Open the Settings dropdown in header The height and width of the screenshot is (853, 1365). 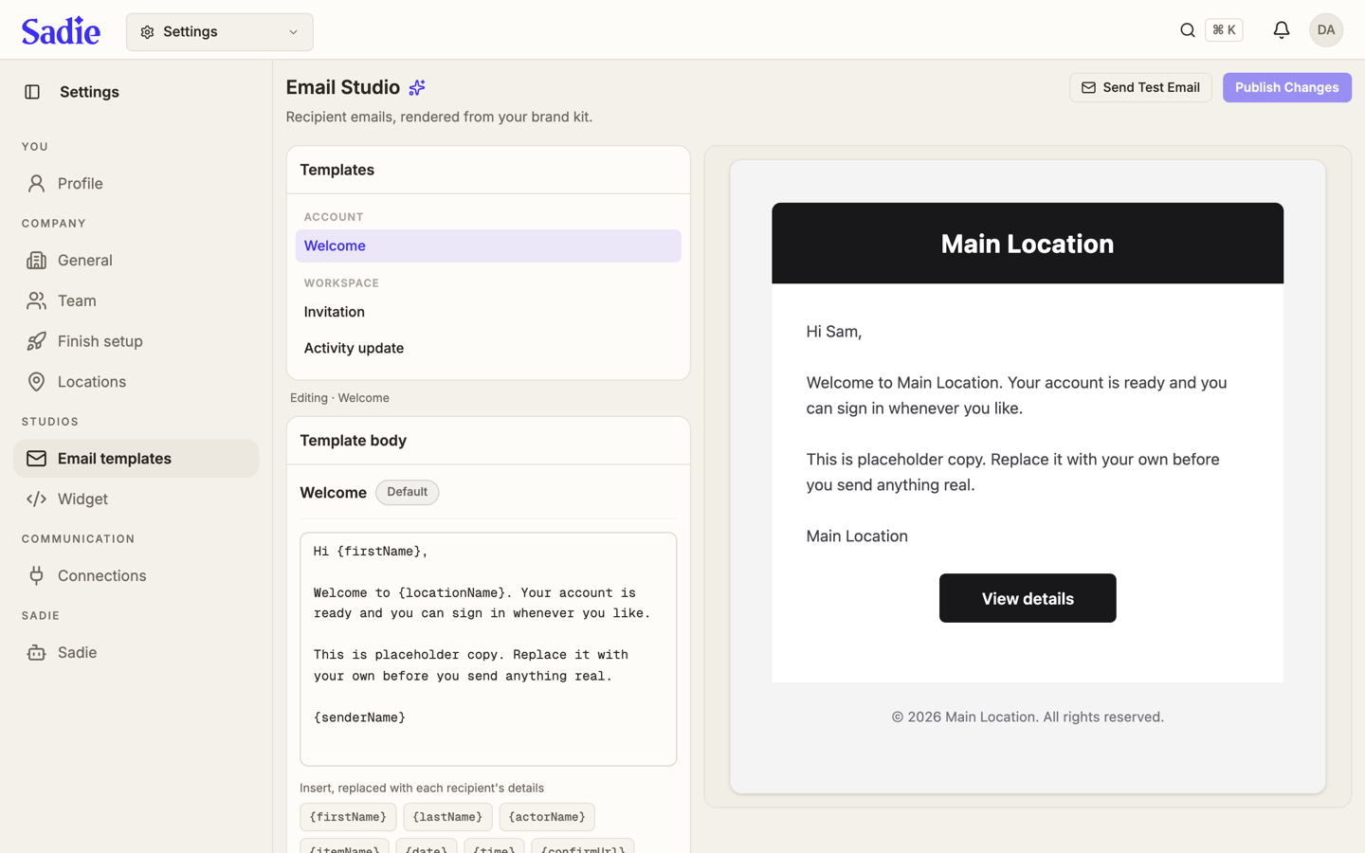[x=219, y=32]
